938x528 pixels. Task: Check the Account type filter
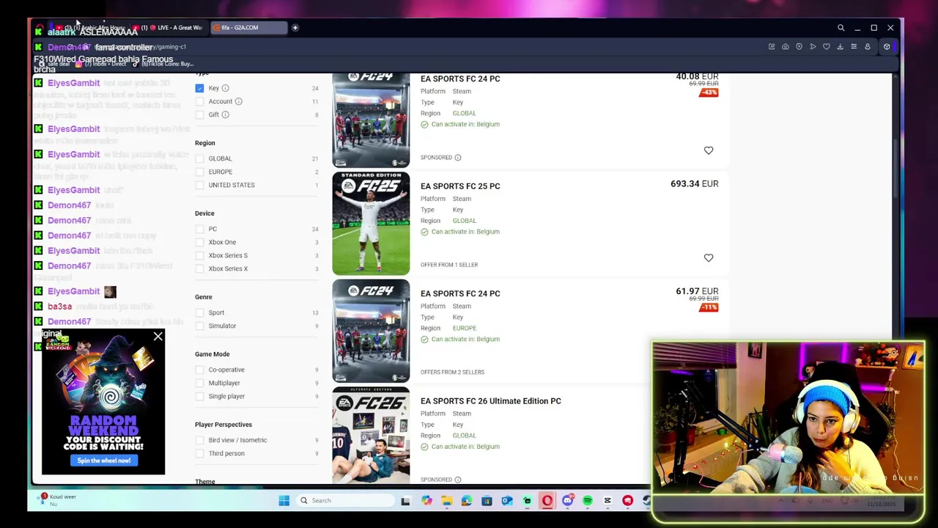(199, 101)
